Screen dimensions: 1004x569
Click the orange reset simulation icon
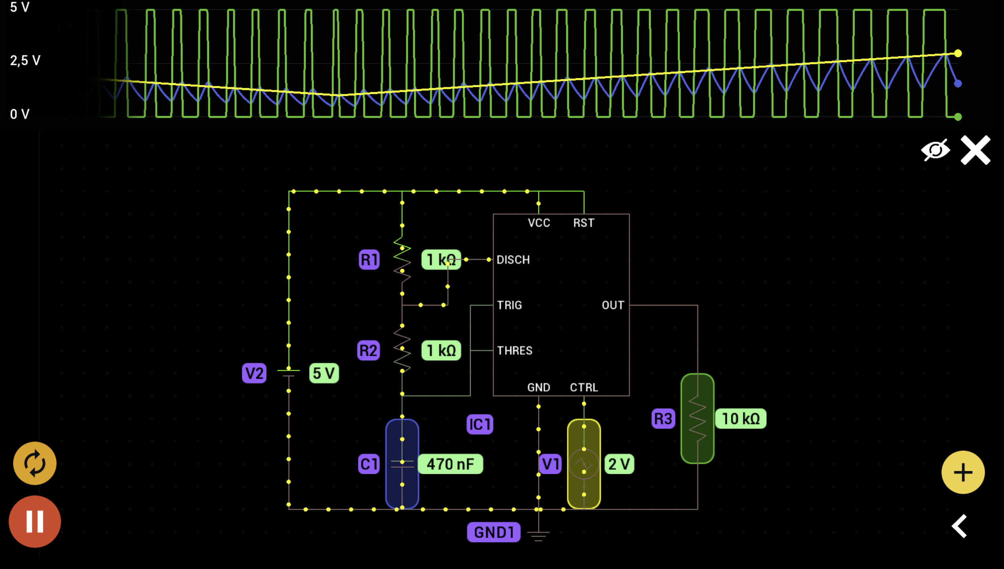tap(35, 463)
